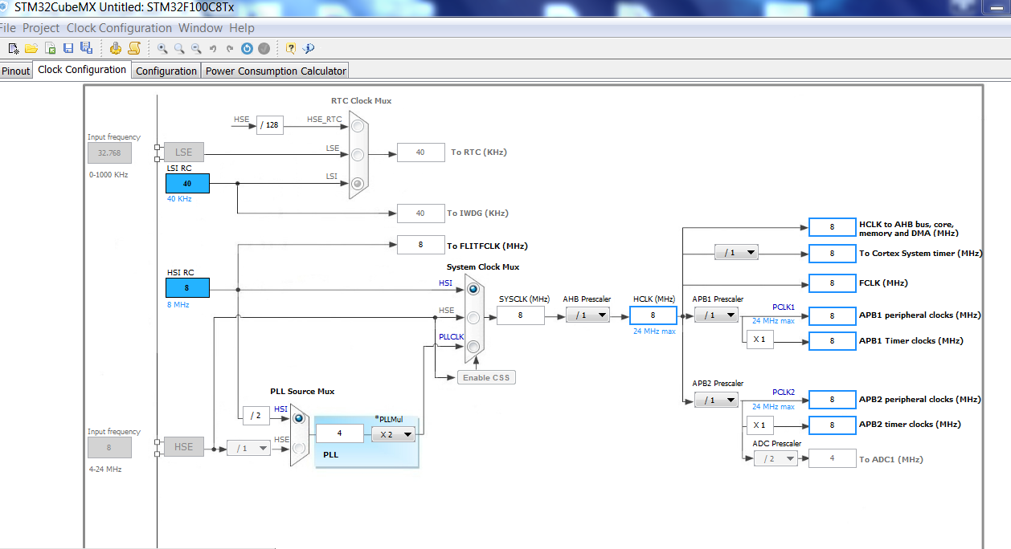Image resolution: width=1011 pixels, height=549 pixels.
Task: Open the PLLMul X 2 dropdown
Action: coord(393,434)
